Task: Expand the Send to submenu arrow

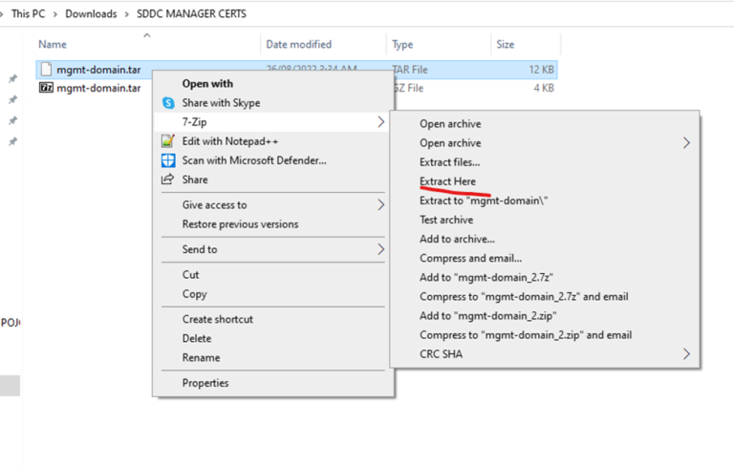Action: [380, 249]
